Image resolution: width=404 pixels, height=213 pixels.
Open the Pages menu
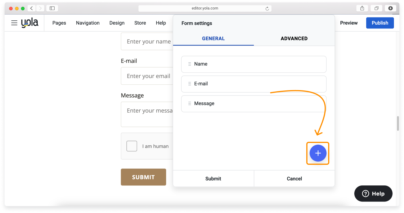pyautogui.click(x=59, y=23)
